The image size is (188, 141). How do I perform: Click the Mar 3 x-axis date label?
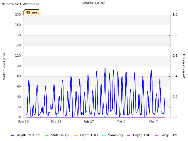(x=121, y=121)
